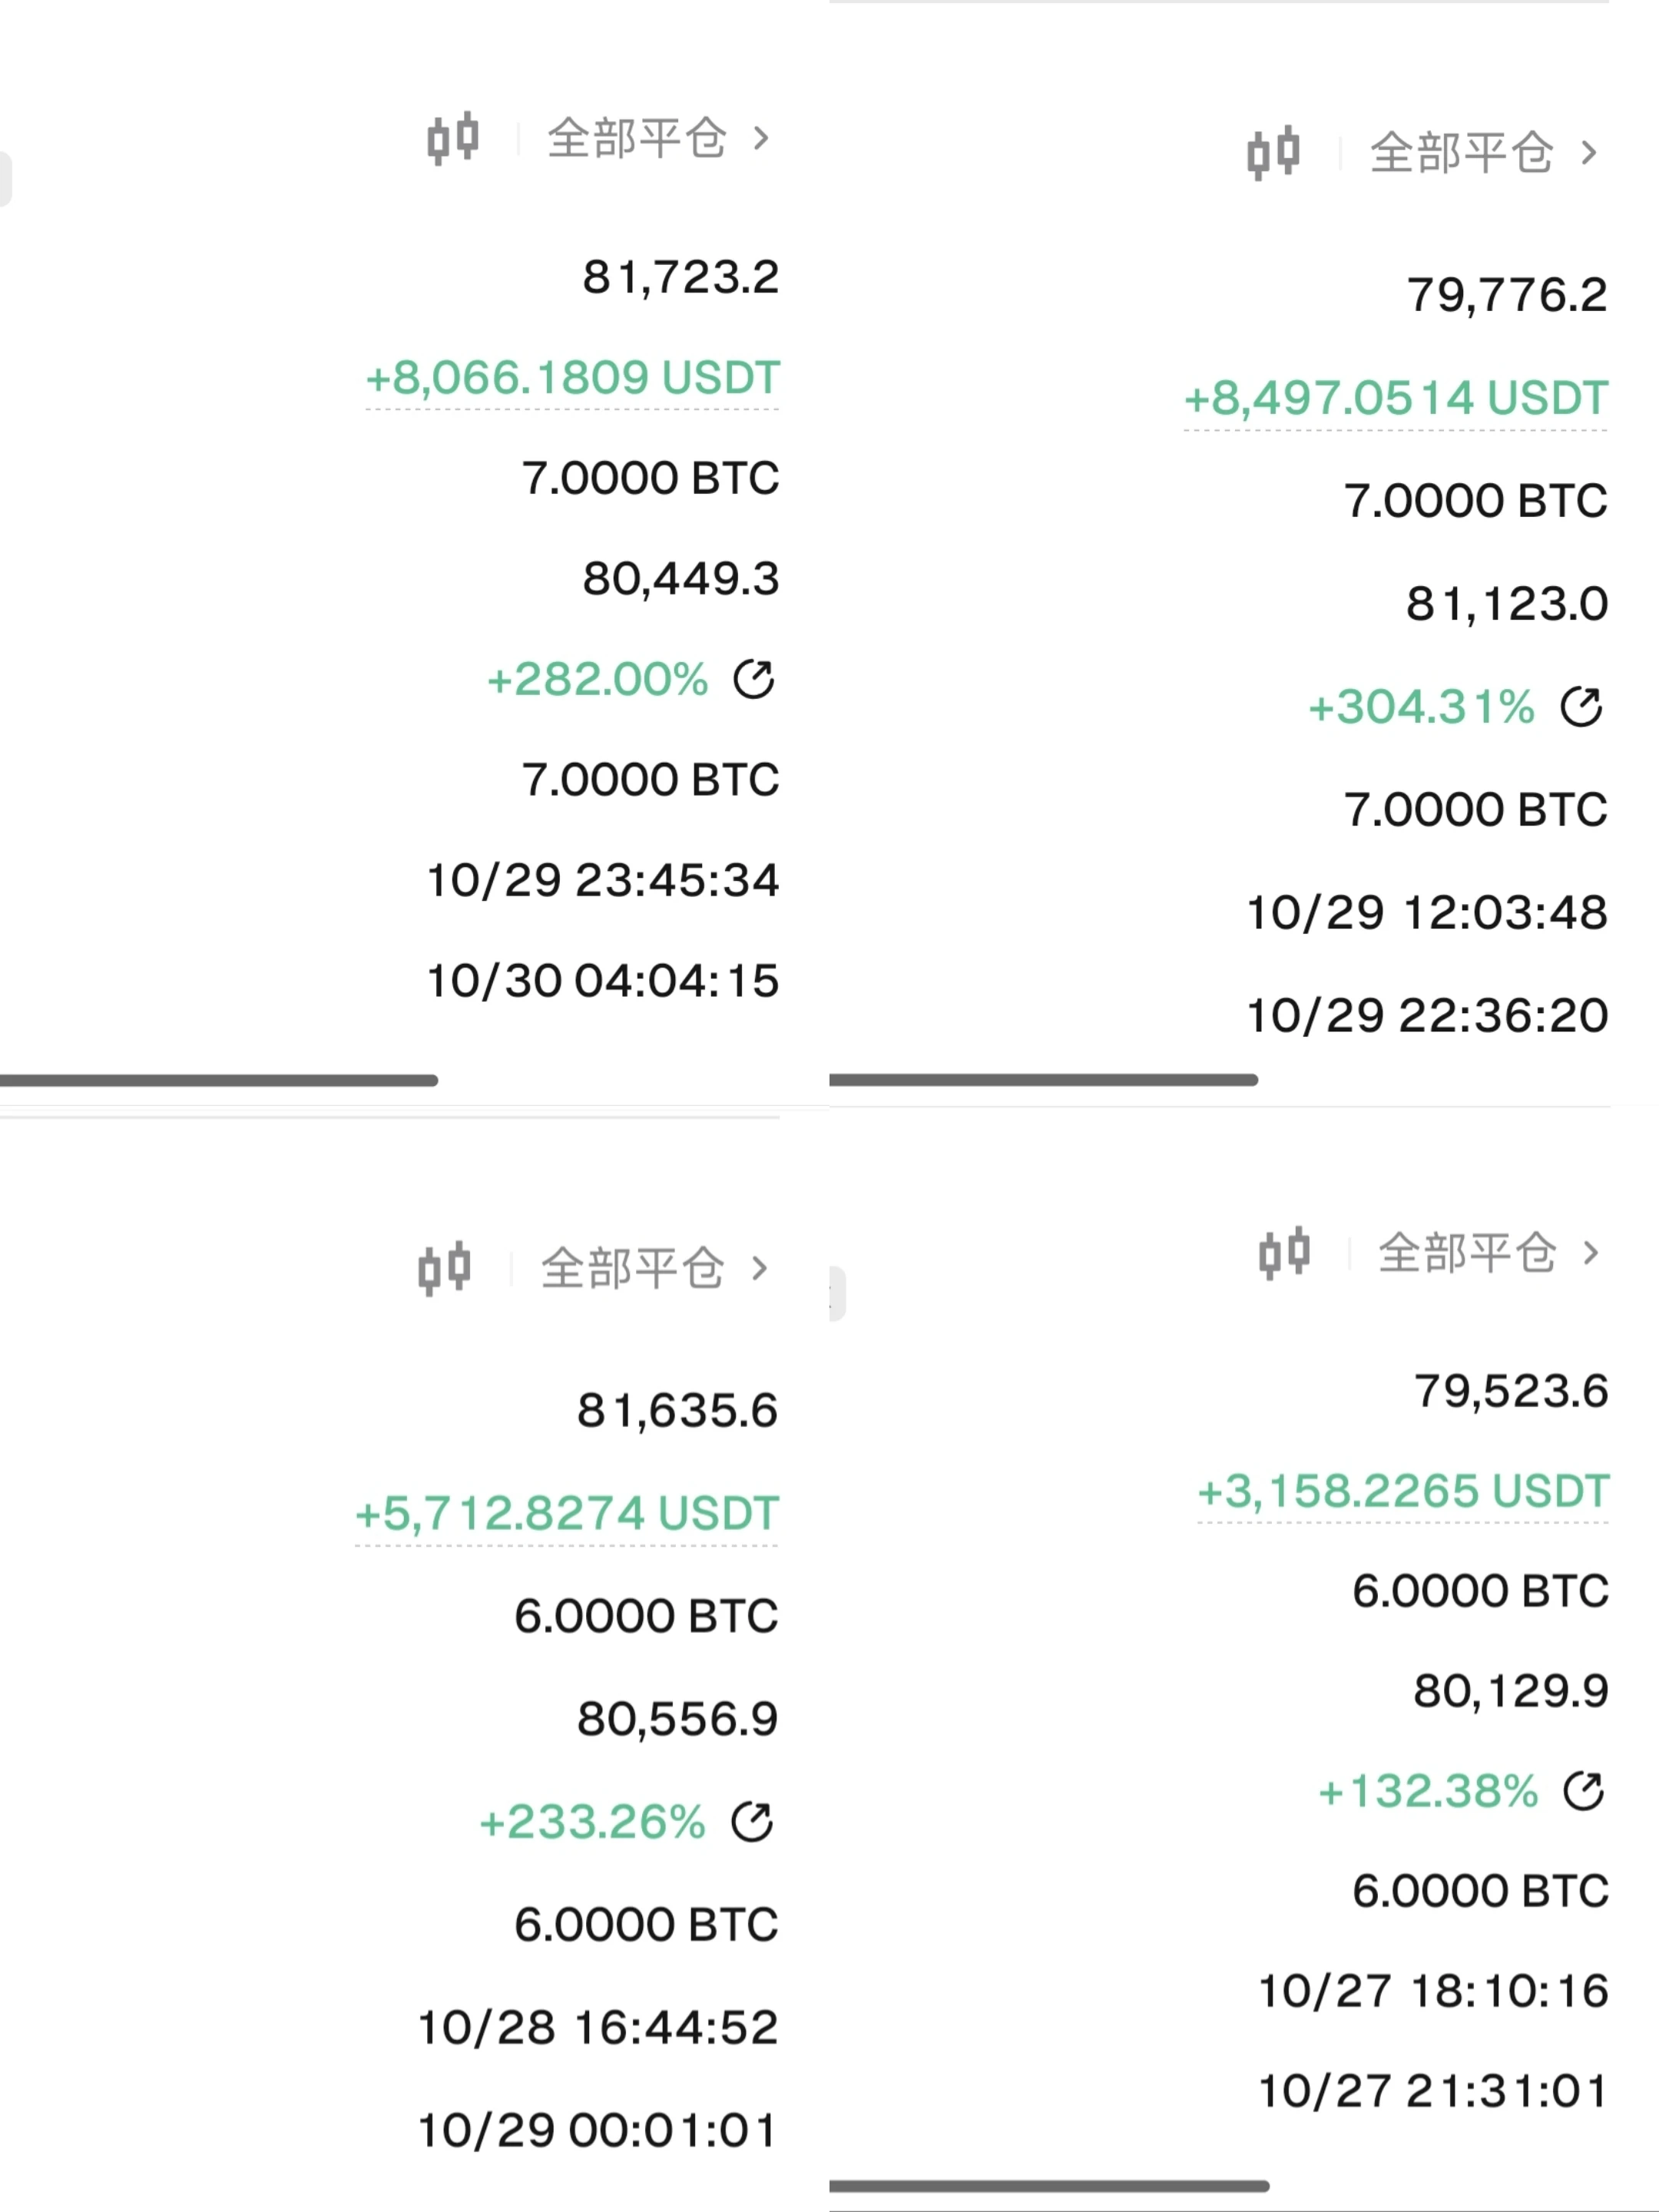Tap share icon next to +132.38%

point(1583,1790)
